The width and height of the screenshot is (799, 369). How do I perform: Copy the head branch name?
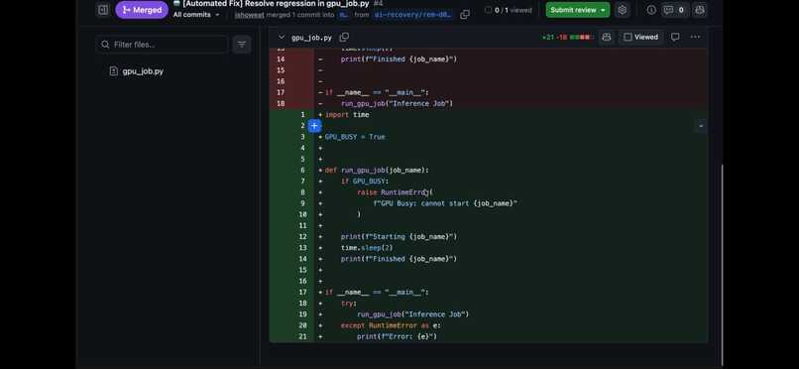click(465, 15)
